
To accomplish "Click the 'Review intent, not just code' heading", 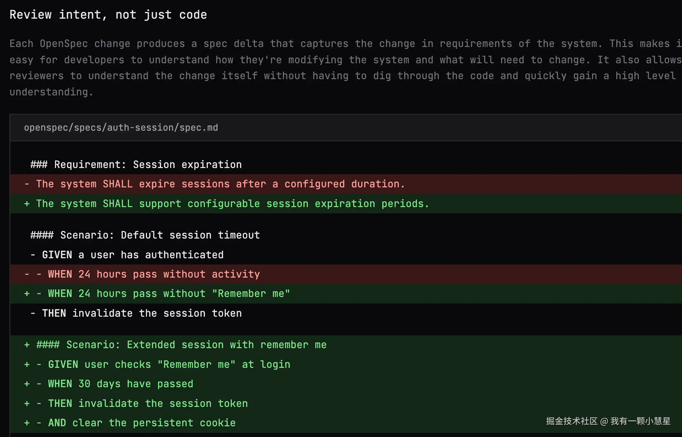I will [108, 15].
